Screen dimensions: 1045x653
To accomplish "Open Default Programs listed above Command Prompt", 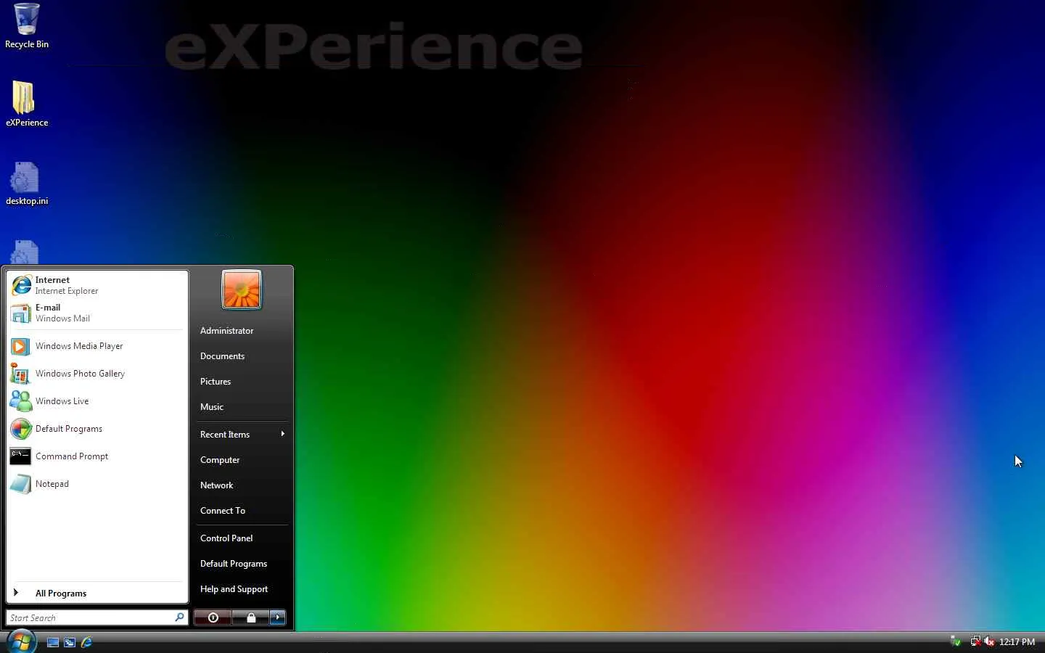I will click(97, 429).
